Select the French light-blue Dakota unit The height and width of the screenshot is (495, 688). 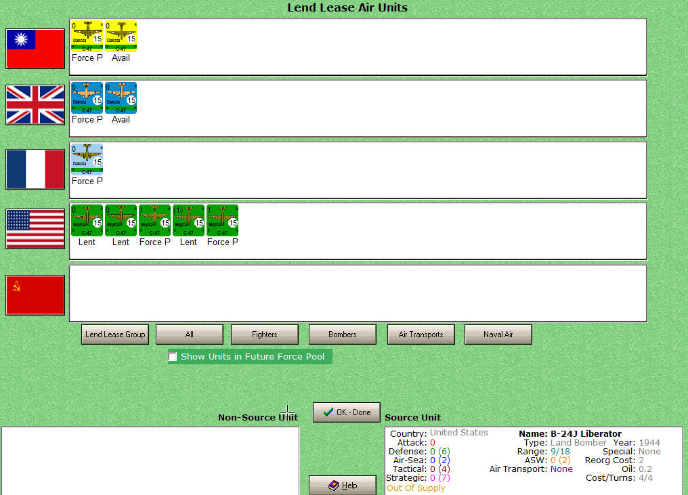point(87,159)
